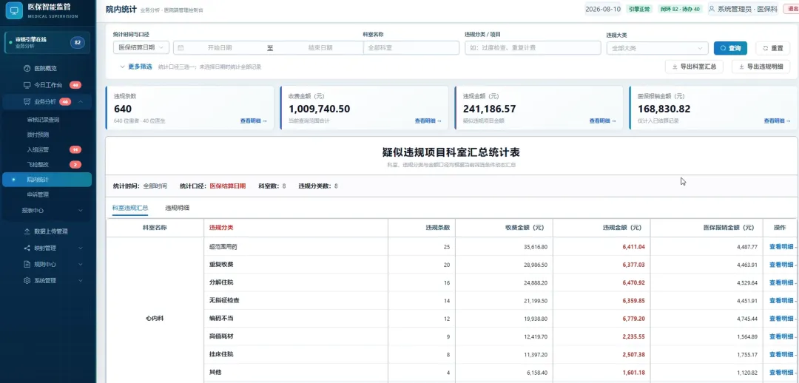
Task: Open 医院概览 via its gauge icon
Action: (27, 68)
